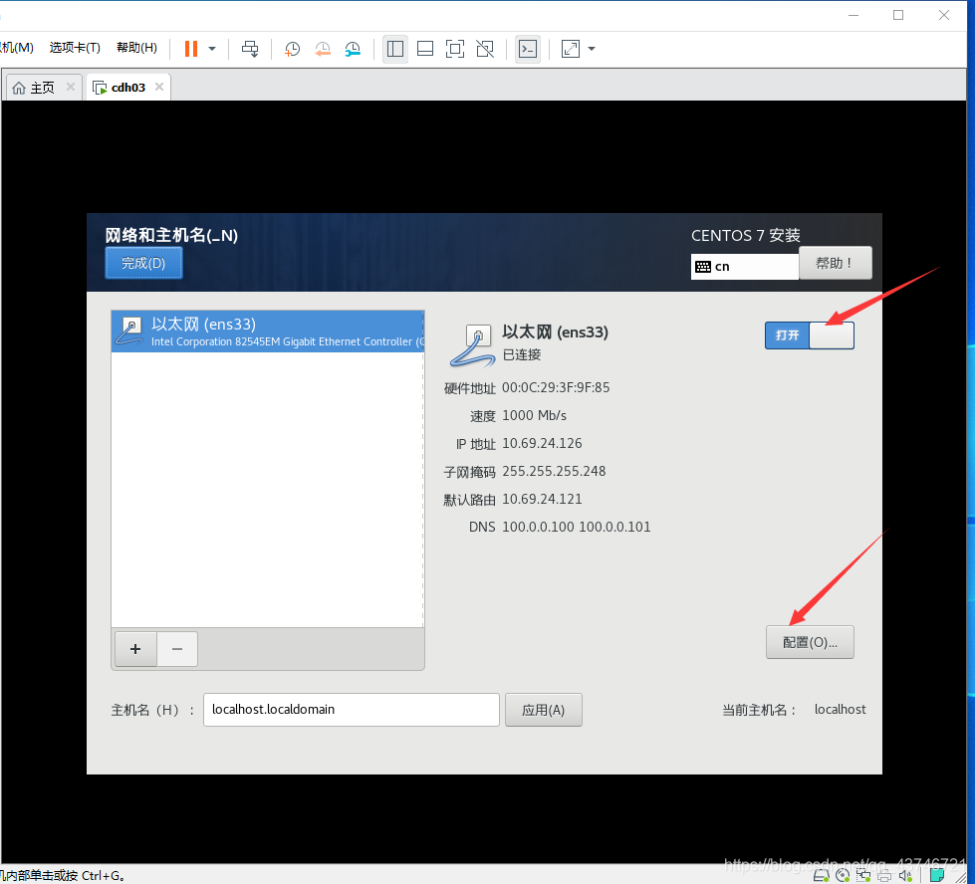
Task: Click the IP 地址 value 10.69.24.126
Action: [x=542, y=443]
